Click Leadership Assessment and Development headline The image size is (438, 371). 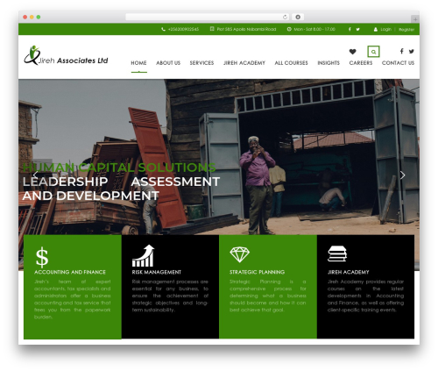coord(121,189)
